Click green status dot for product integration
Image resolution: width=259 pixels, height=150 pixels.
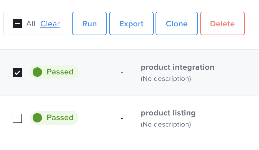coord(37,72)
